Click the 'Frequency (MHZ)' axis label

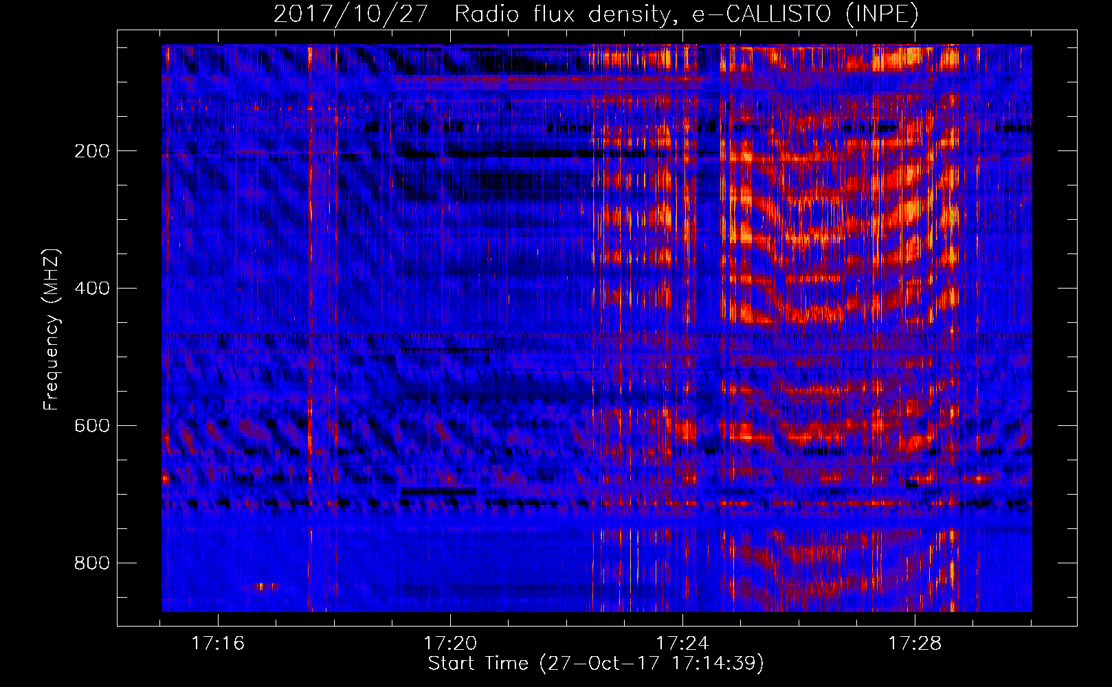52,330
